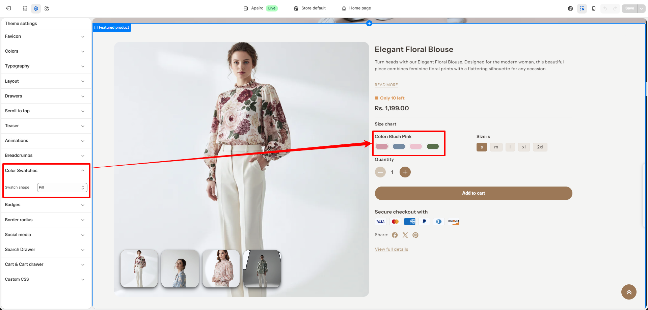Image resolution: width=648 pixels, height=310 pixels.
Task: Share product on Facebook icon
Action: pyautogui.click(x=395, y=235)
